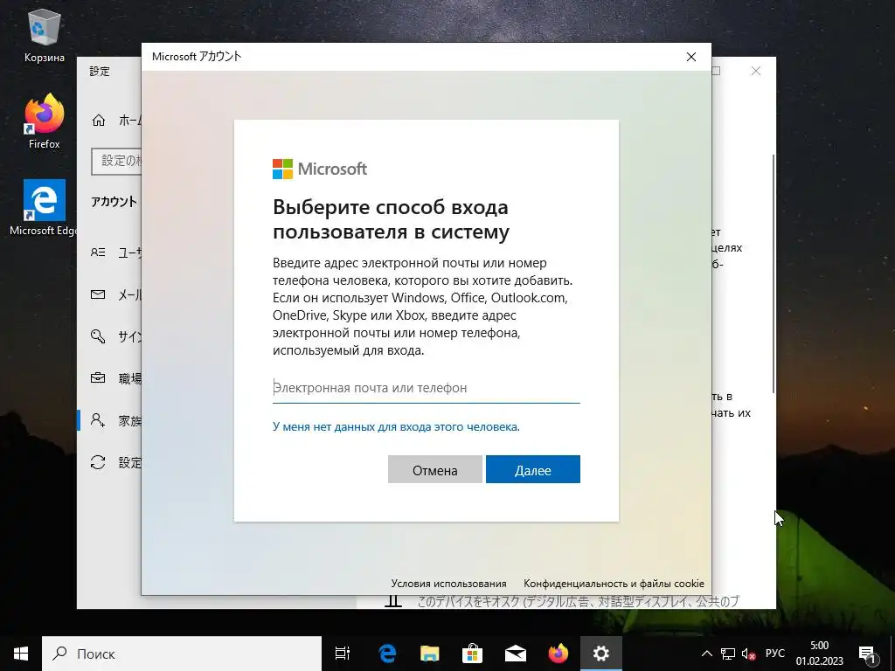Open the Windows Start menu
This screenshot has width=895, height=671.
(21, 654)
